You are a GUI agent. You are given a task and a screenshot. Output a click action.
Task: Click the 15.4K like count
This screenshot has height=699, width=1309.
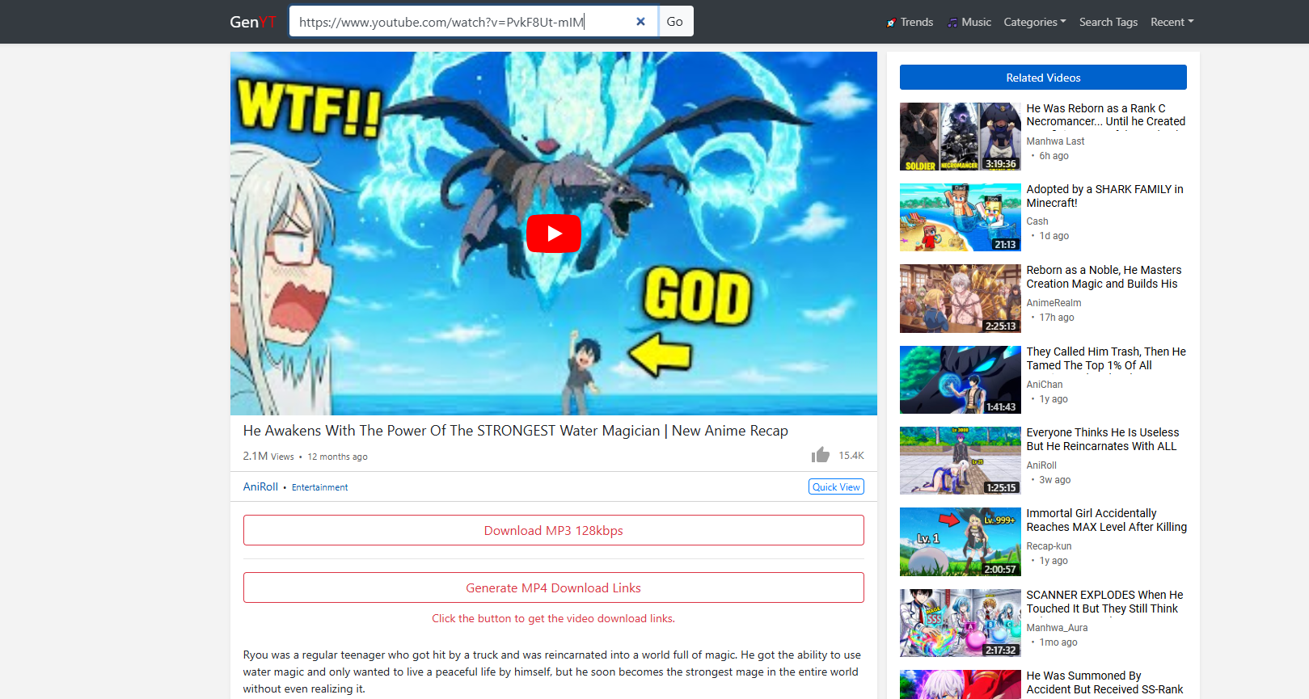click(851, 456)
